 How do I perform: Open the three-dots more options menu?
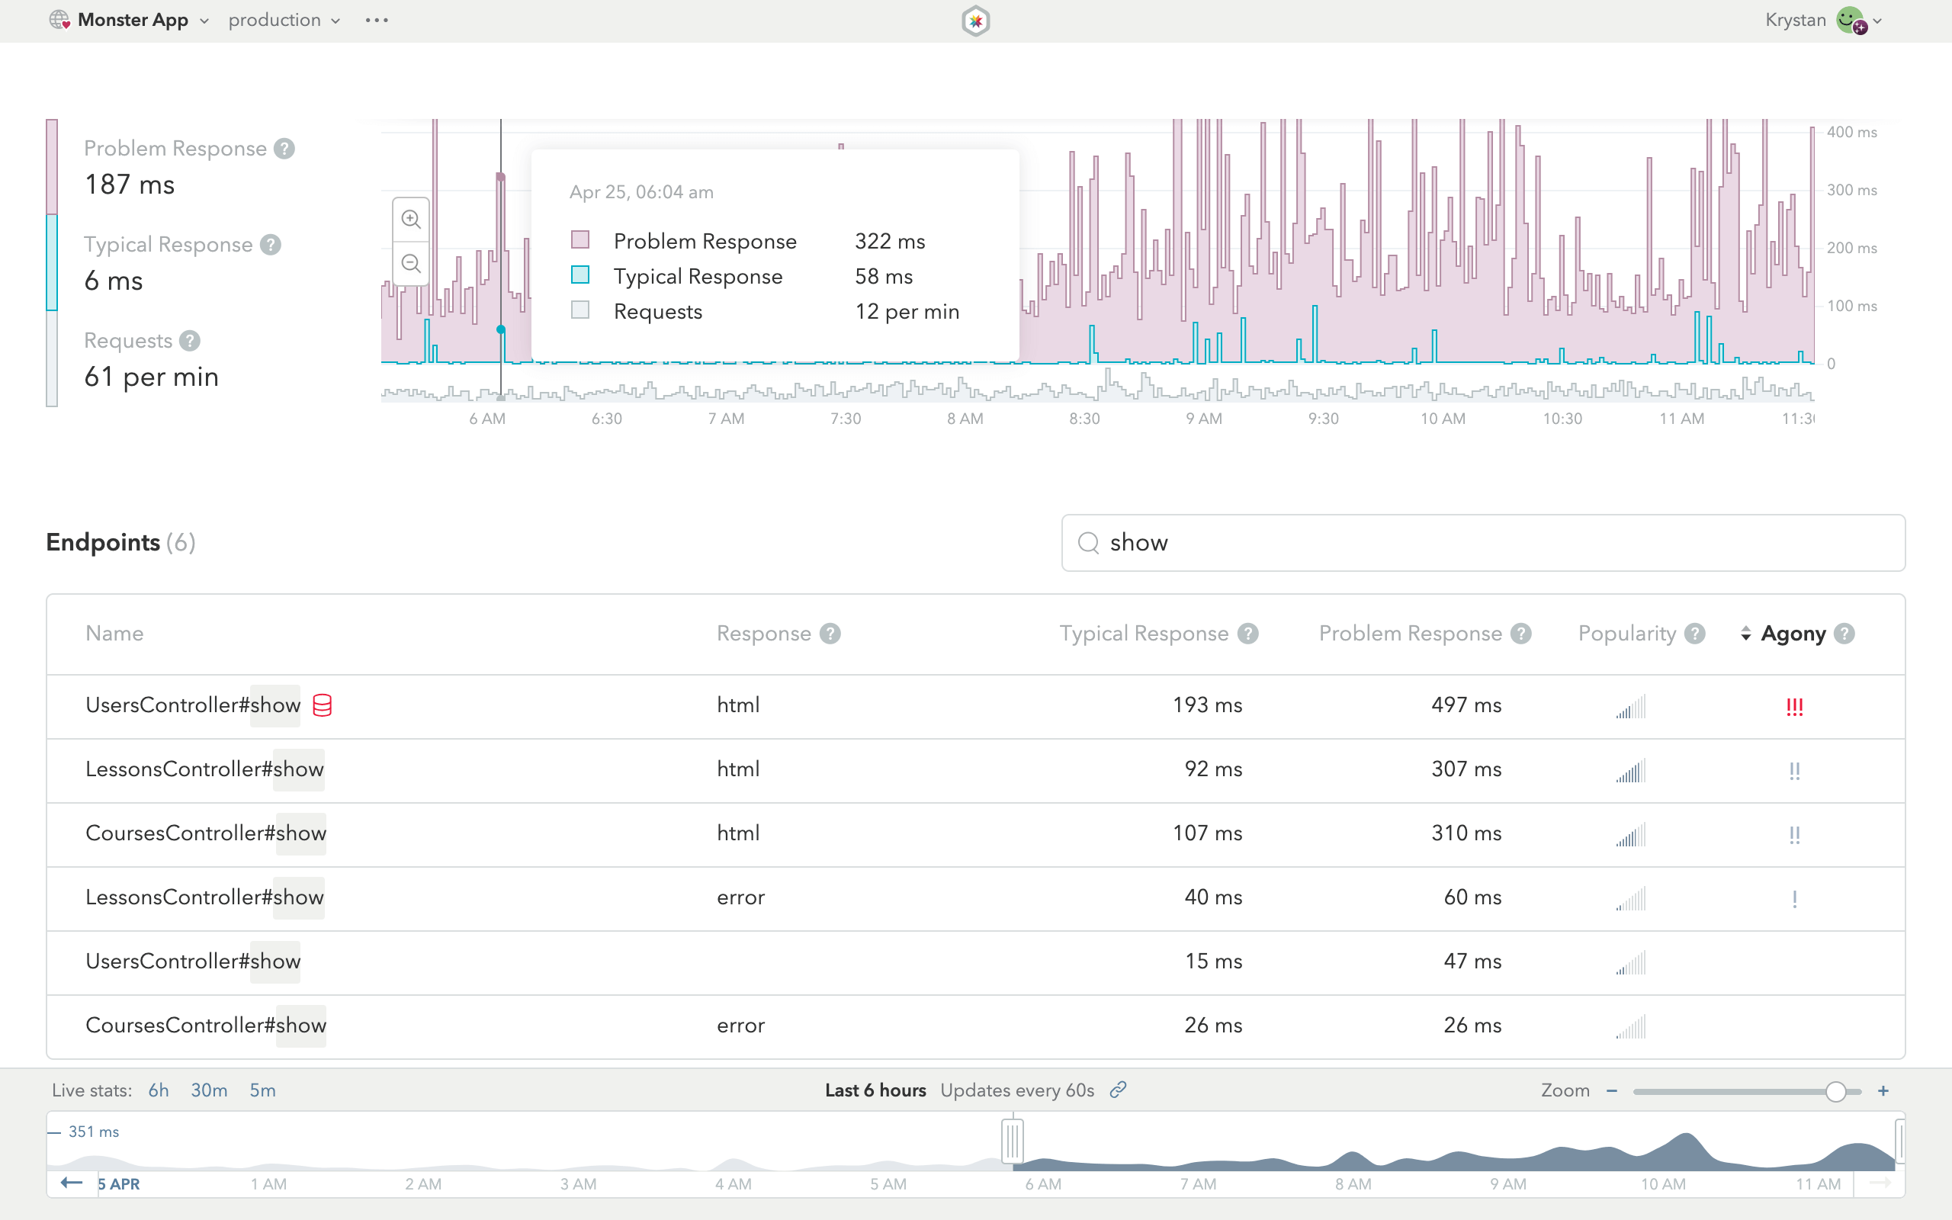tap(377, 20)
